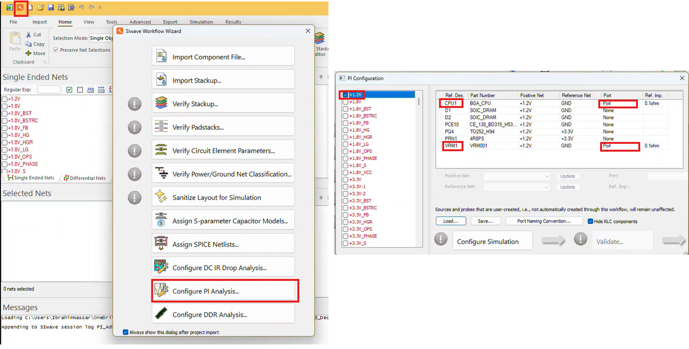This screenshot has width=689, height=349.
Task: Copy selection in Clipboard group
Action: pyautogui.click(x=35, y=44)
